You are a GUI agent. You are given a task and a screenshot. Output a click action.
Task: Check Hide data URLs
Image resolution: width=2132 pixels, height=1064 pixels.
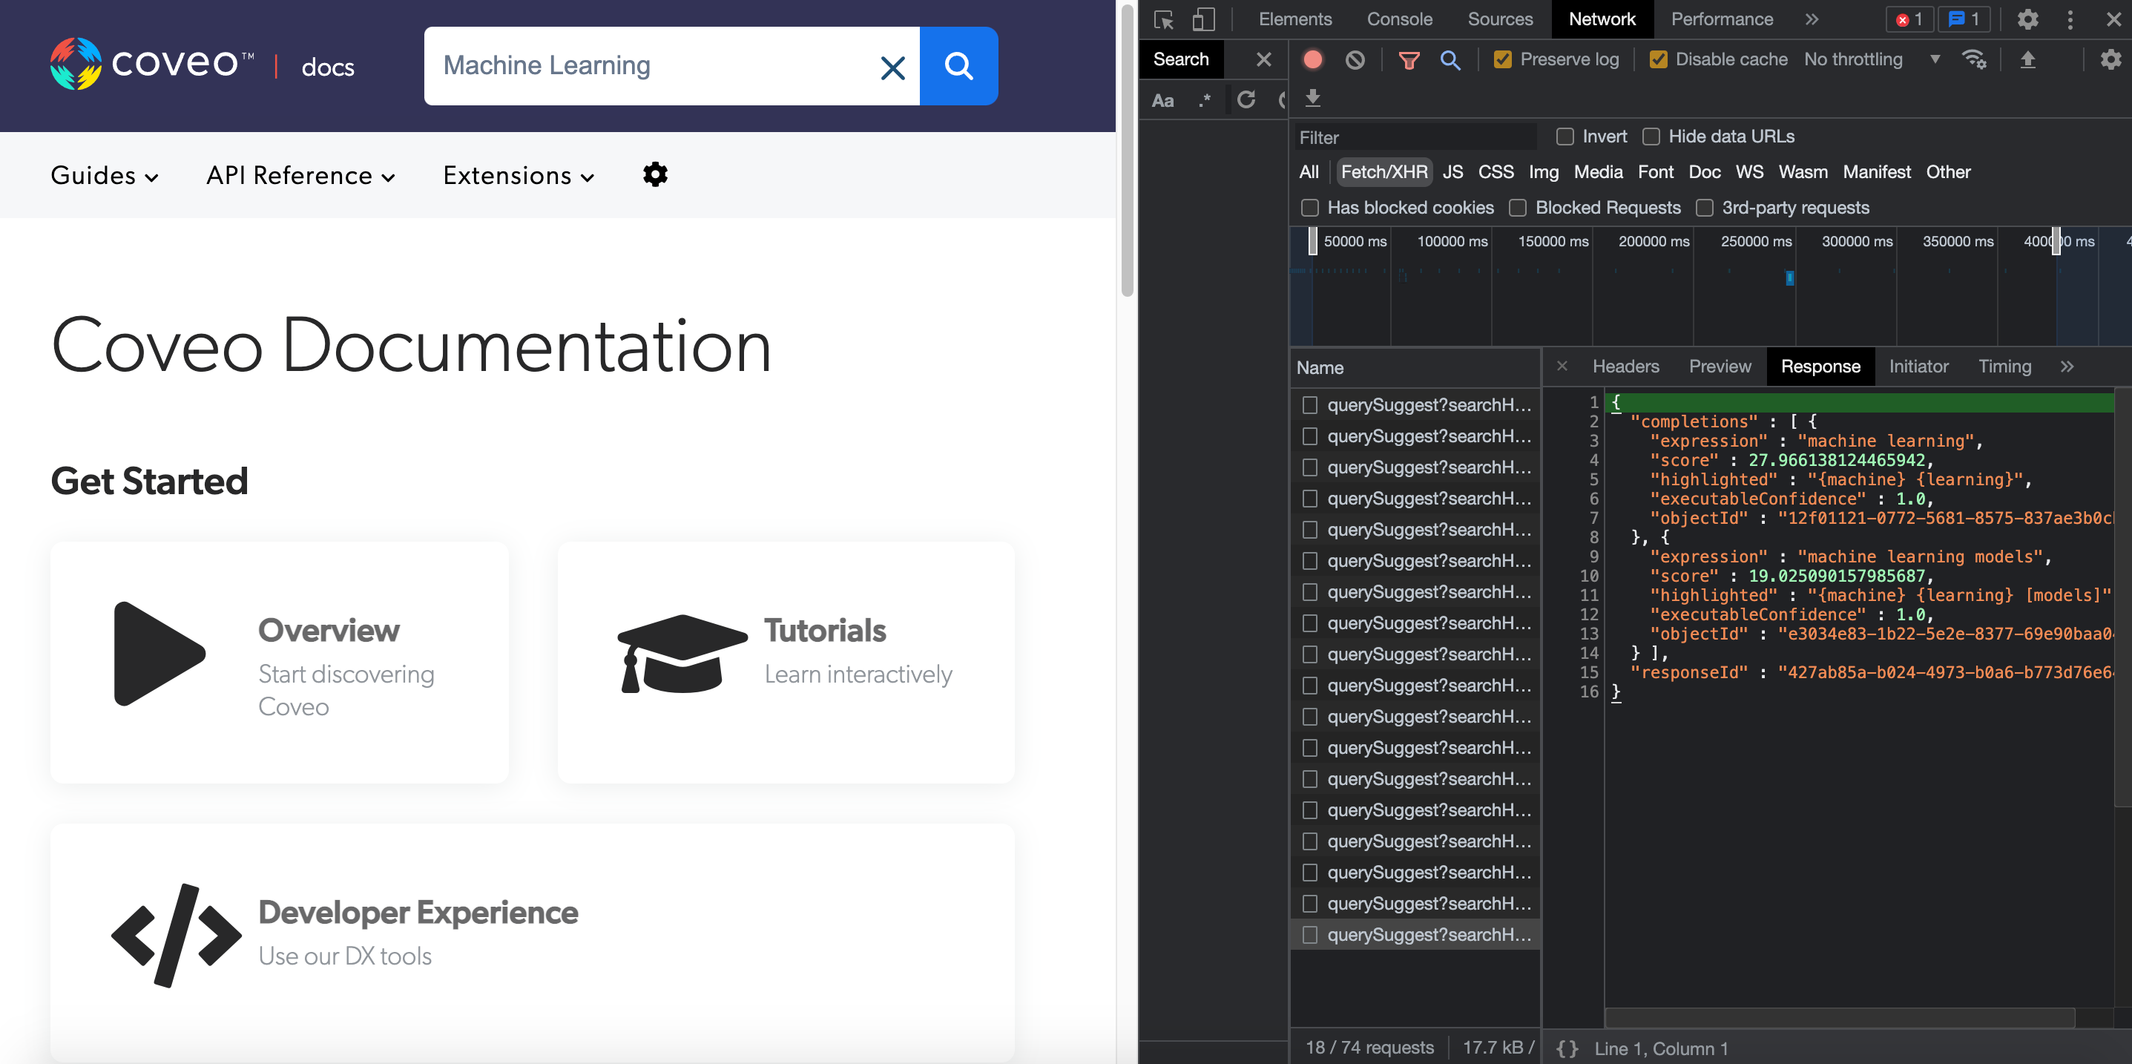pyautogui.click(x=1651, y=137)
